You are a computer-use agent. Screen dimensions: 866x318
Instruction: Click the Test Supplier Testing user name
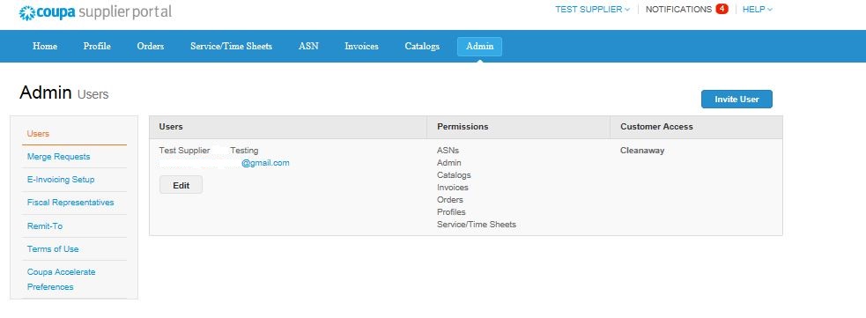(209, 150)
